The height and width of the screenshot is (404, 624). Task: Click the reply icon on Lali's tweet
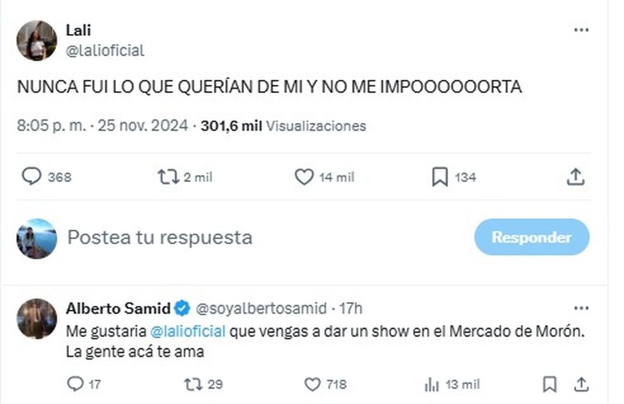click(x=33, y=177)
